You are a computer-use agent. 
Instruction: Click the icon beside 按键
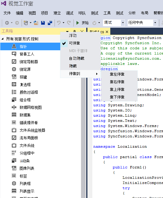pyautogui.click(x=14, y=77)
